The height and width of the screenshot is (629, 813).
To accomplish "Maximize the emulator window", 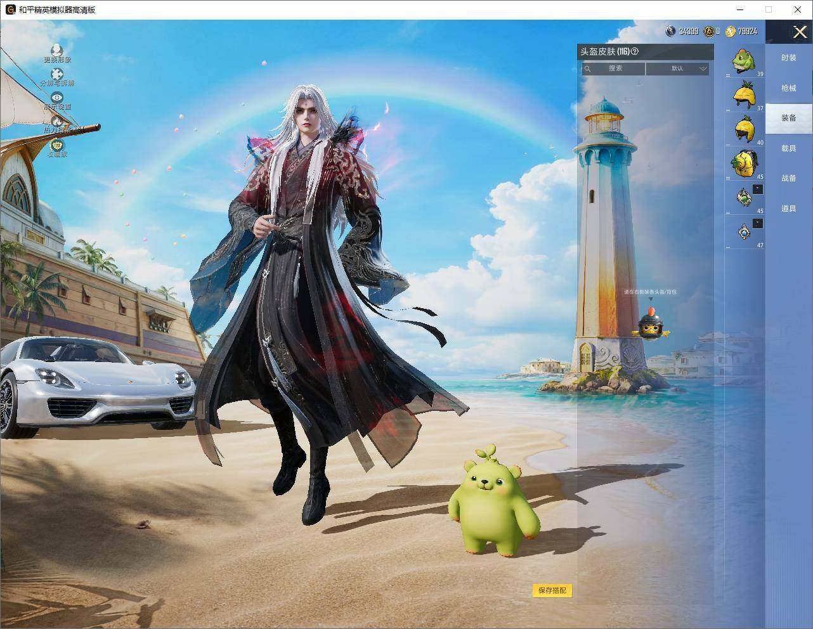I will [769, 10].
